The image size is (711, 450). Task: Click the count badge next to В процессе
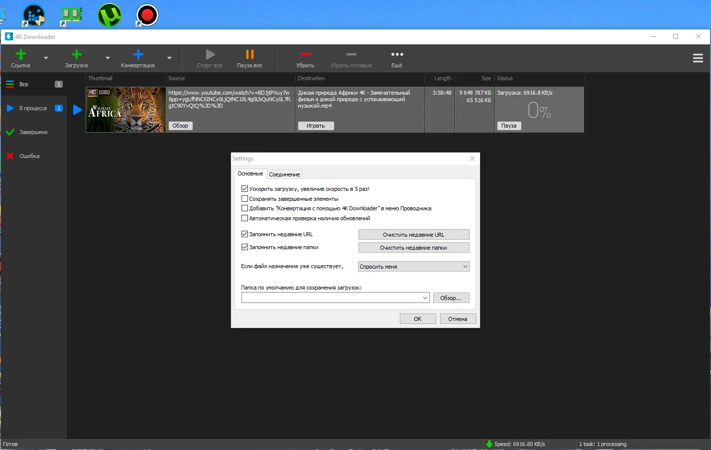(x=59, y=108)
